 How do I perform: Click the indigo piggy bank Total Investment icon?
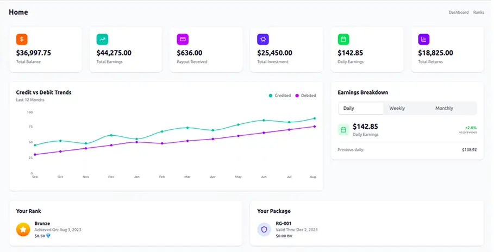pyautogui.click(x=263, y=39)
